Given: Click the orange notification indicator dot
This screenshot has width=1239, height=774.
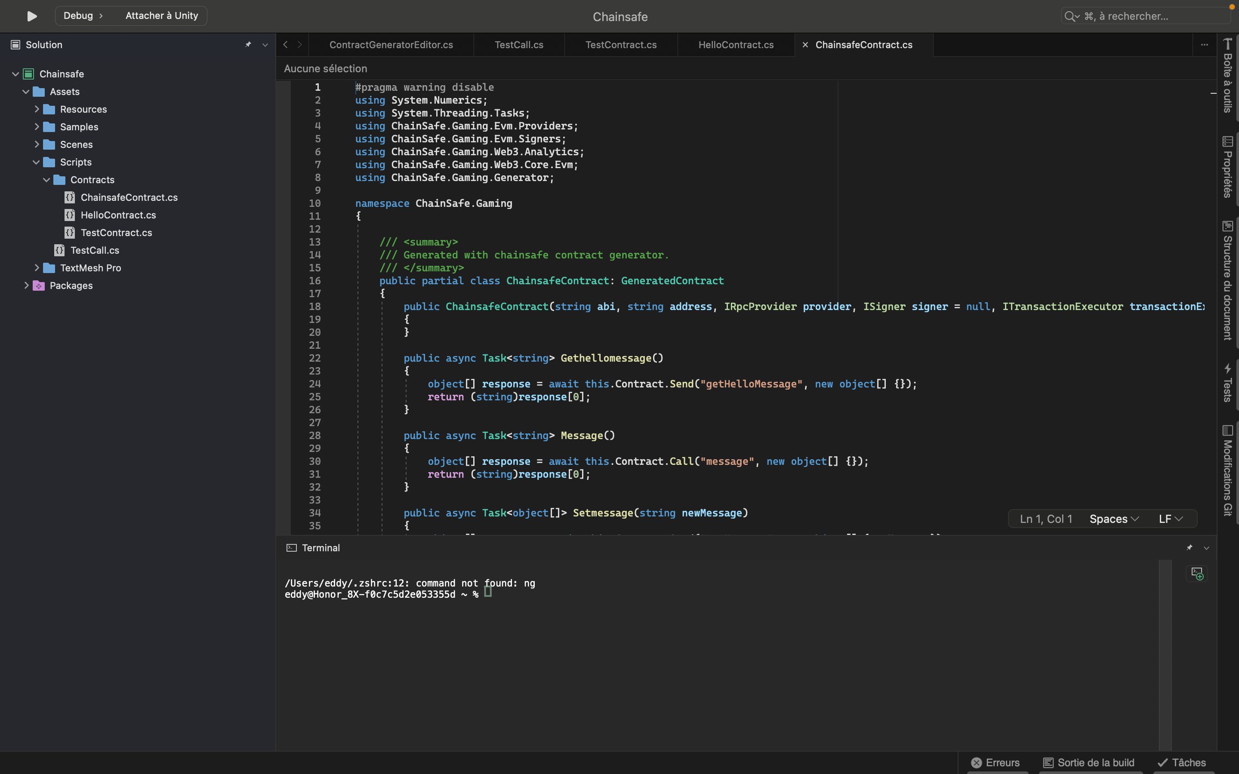Looking at the screenshot, I should [x=1232, y=6].
